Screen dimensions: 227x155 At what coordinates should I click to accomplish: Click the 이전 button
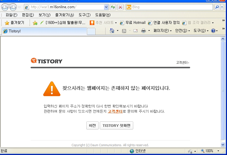point(92,125)
